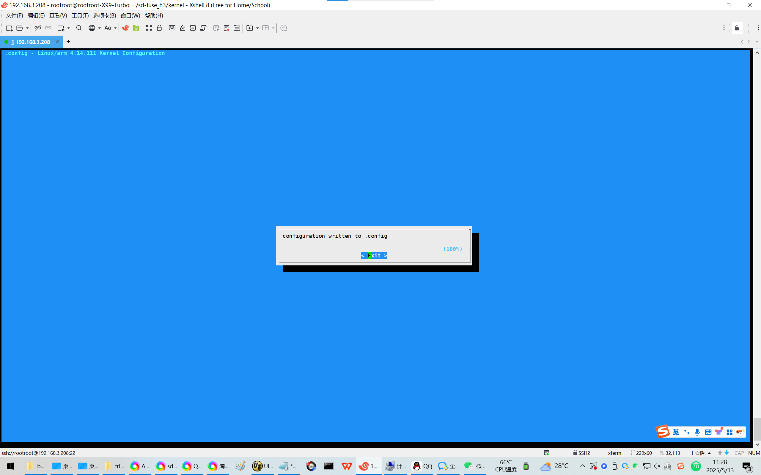The width and height of the screenshot is (761, 475).
Task: Switch to fullscreen mode icon
Action: click(149, 28)
